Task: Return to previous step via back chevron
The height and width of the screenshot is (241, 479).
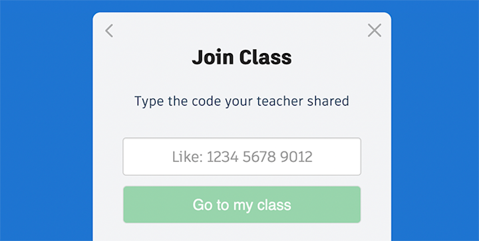Action: [x=109, y=31]
